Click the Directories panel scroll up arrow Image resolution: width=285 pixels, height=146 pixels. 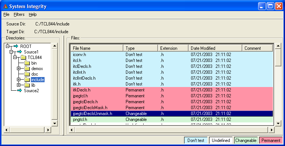tap(54, 46)
